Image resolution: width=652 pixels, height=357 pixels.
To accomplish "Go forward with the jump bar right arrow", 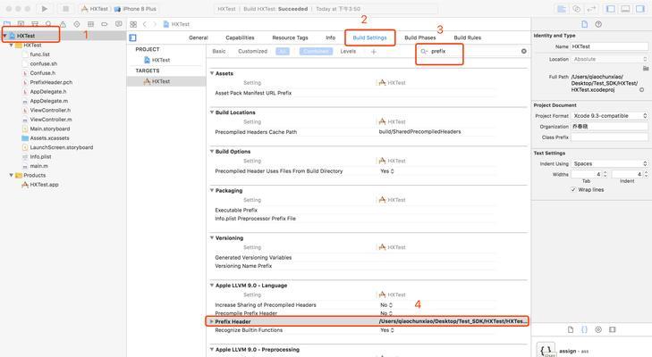I will click(155, 24).
